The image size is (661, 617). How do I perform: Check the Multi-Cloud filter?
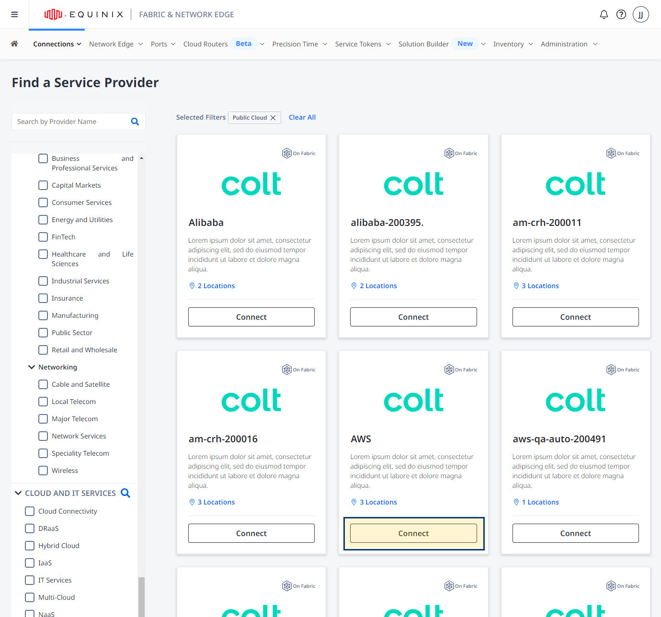coord(30,597)
